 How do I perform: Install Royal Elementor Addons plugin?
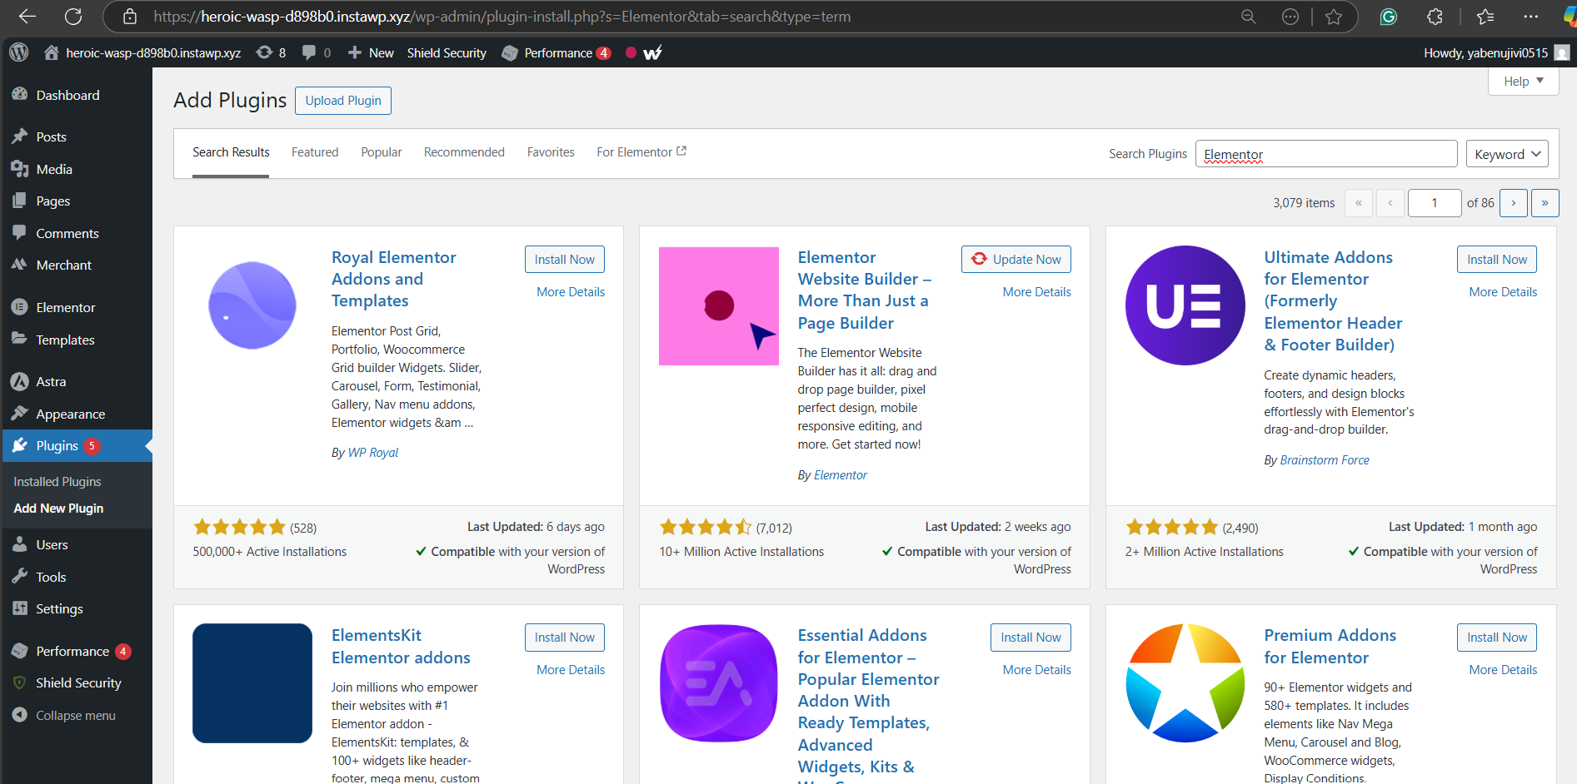(x=565, y=260)
